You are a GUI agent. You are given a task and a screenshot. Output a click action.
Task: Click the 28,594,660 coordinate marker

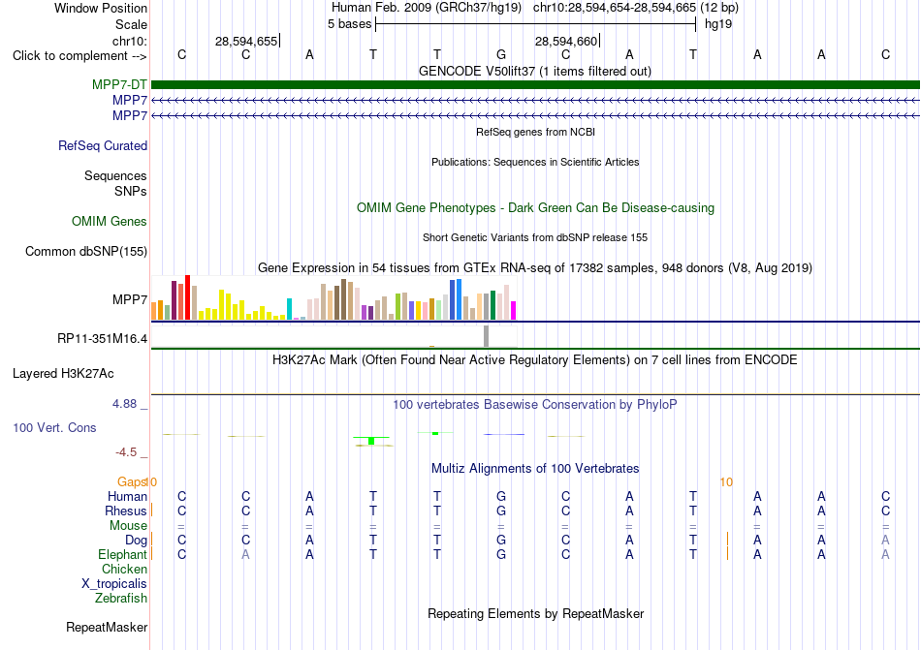coord(566,41)
